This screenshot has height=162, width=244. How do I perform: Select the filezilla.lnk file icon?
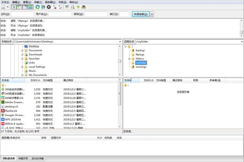click(x=3, y=111)
